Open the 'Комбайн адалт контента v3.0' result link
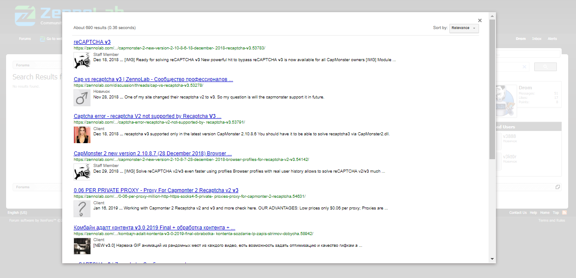This screenshot has width=576, height=278. click(154, 228)
